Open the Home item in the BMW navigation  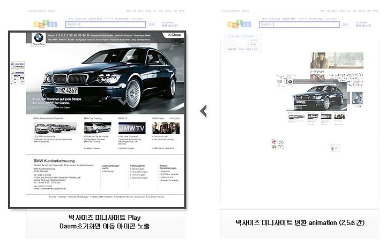click(51, 36)
